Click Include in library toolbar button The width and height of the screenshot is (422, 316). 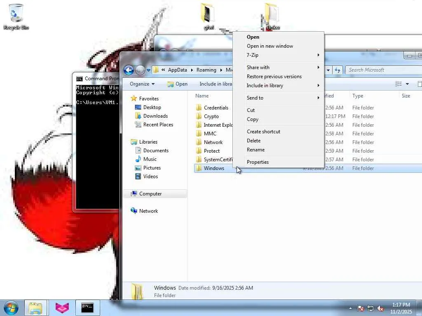point(216,84)
